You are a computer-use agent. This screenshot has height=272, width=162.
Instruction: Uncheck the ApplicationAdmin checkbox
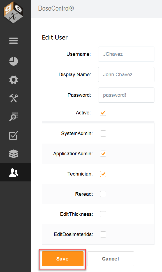[103, 154]
